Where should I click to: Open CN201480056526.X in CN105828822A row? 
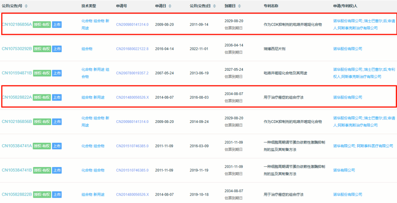(x=133, y=97)
